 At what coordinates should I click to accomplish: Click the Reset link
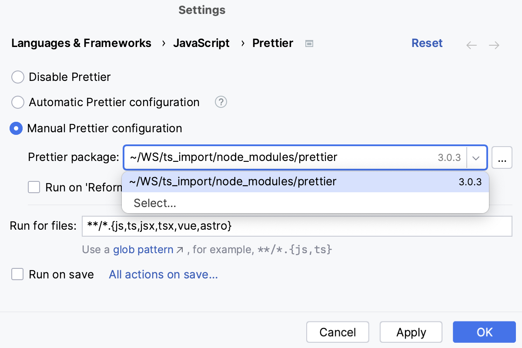click(427, 43)
